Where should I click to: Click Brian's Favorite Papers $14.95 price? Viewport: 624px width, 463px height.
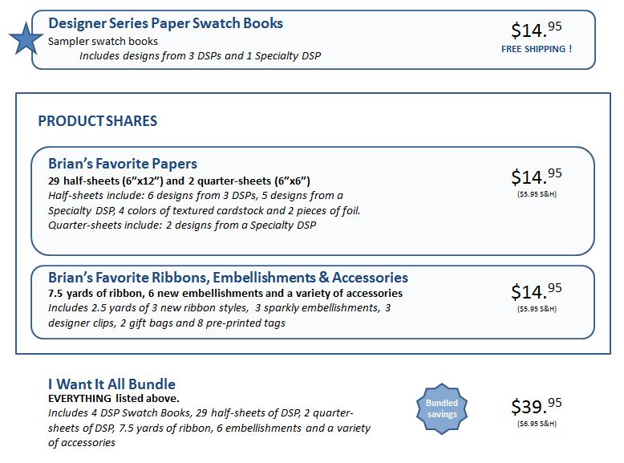click(x=537, y=176)
